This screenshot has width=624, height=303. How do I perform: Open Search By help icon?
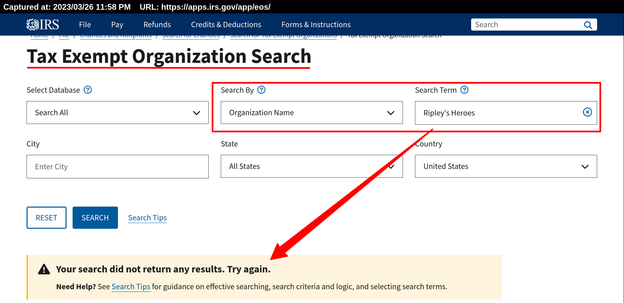point(261,90)
